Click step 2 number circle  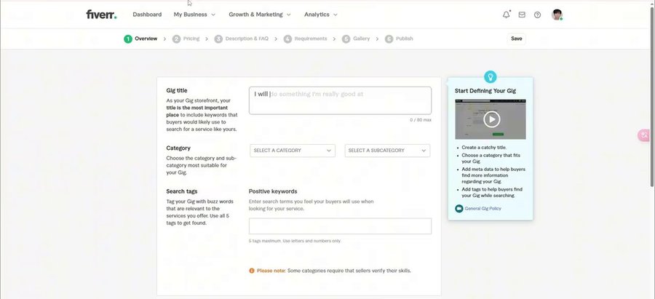[x=176, y=39]
